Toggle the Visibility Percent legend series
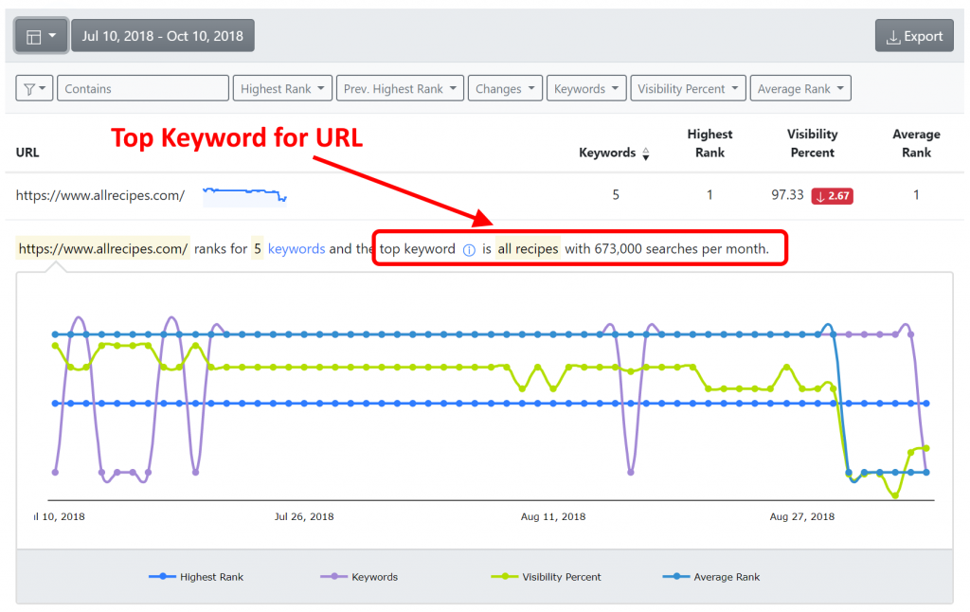Viewport: 970px width, 612px height. pyautogui.click(x=546, y=577)
